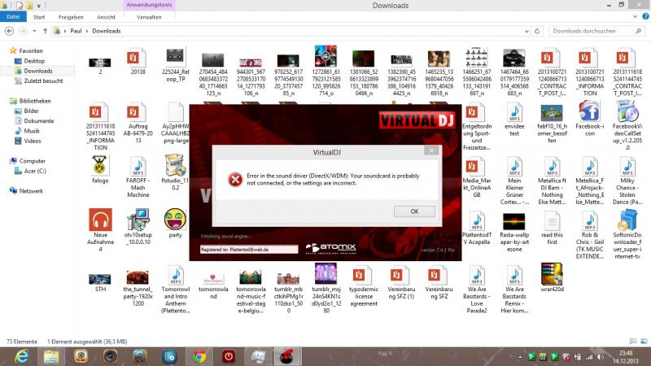Close the VirtualDJ error dialog

click(x=431, y=150)
